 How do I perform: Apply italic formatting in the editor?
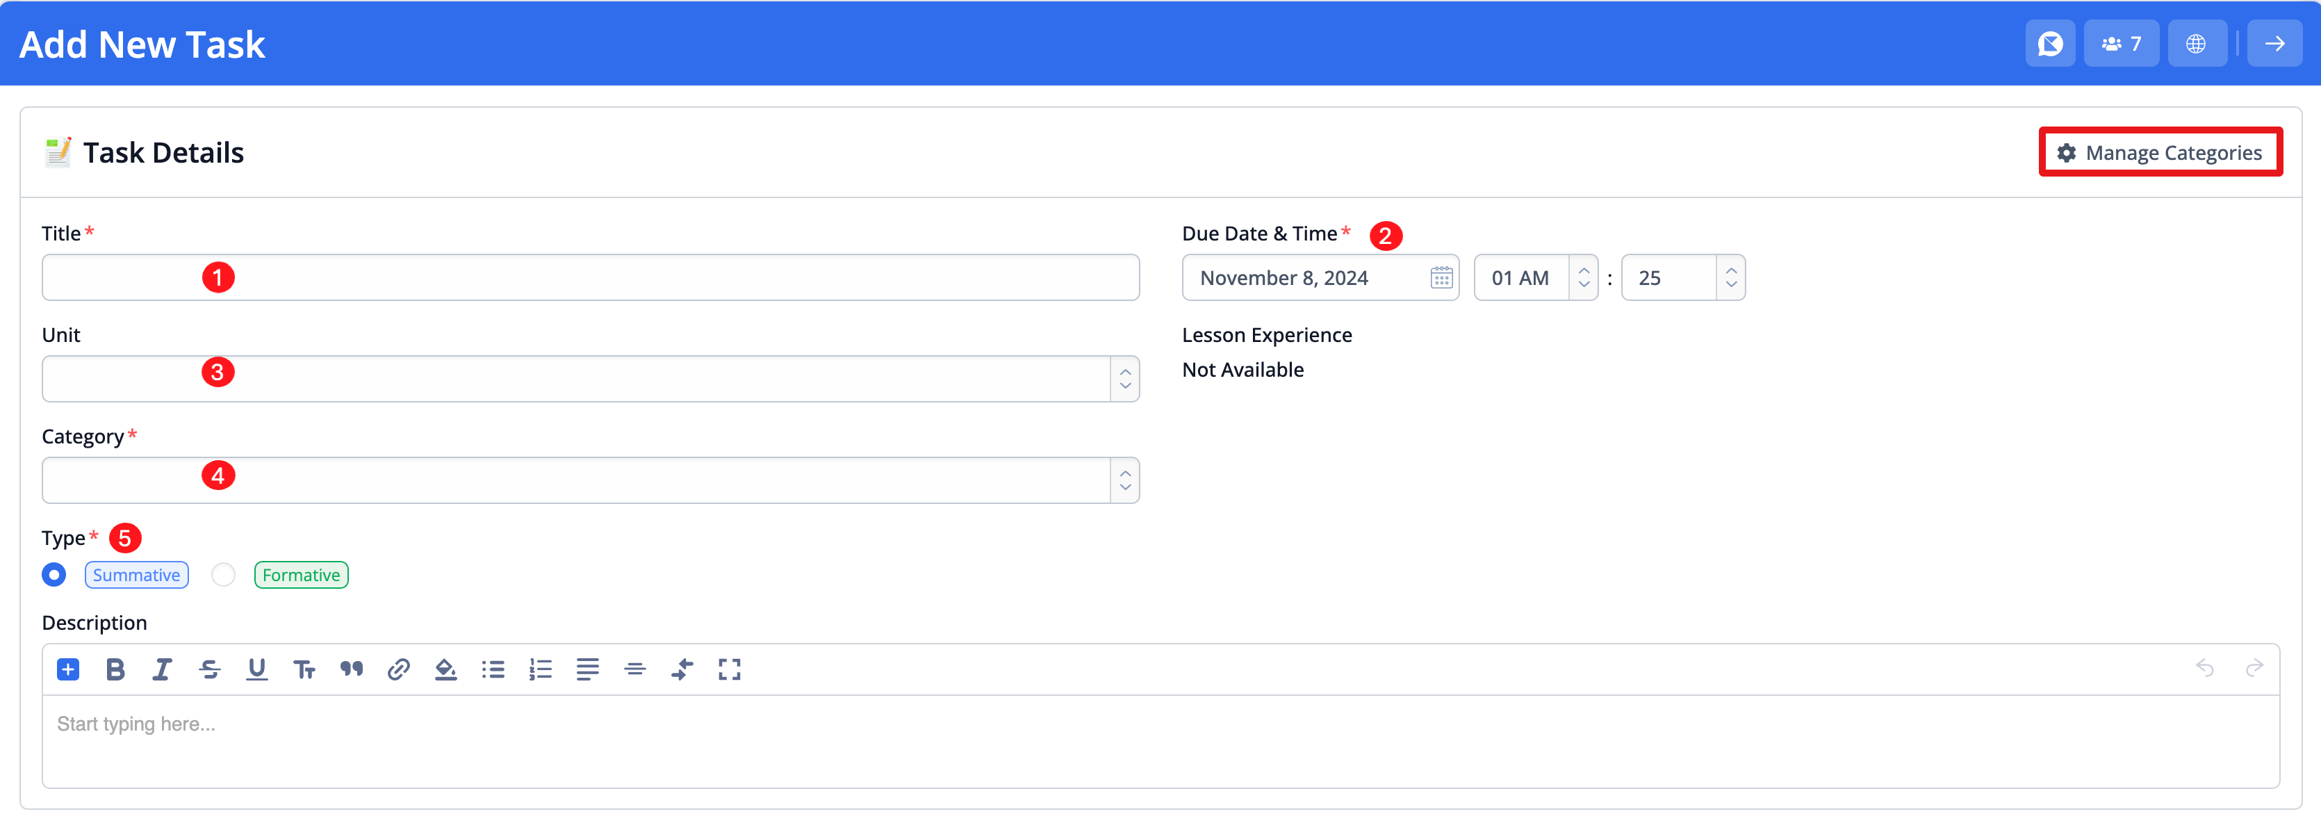(x=162, y=669)
